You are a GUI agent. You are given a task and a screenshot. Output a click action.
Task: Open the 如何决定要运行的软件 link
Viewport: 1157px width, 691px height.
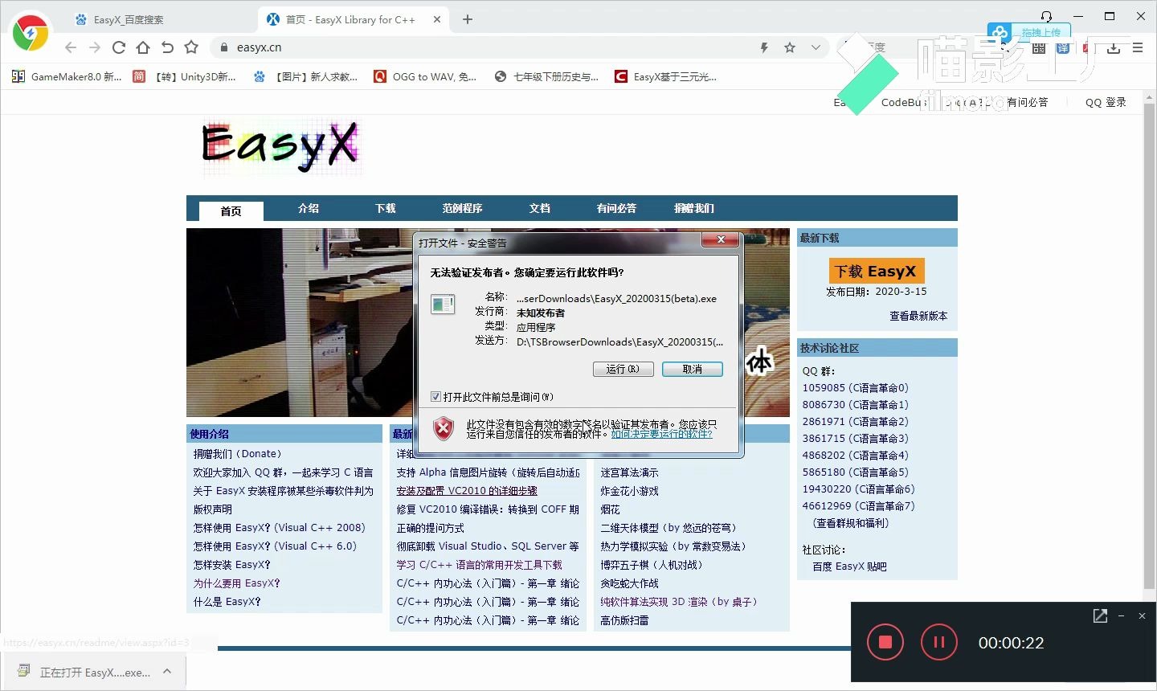662,434
